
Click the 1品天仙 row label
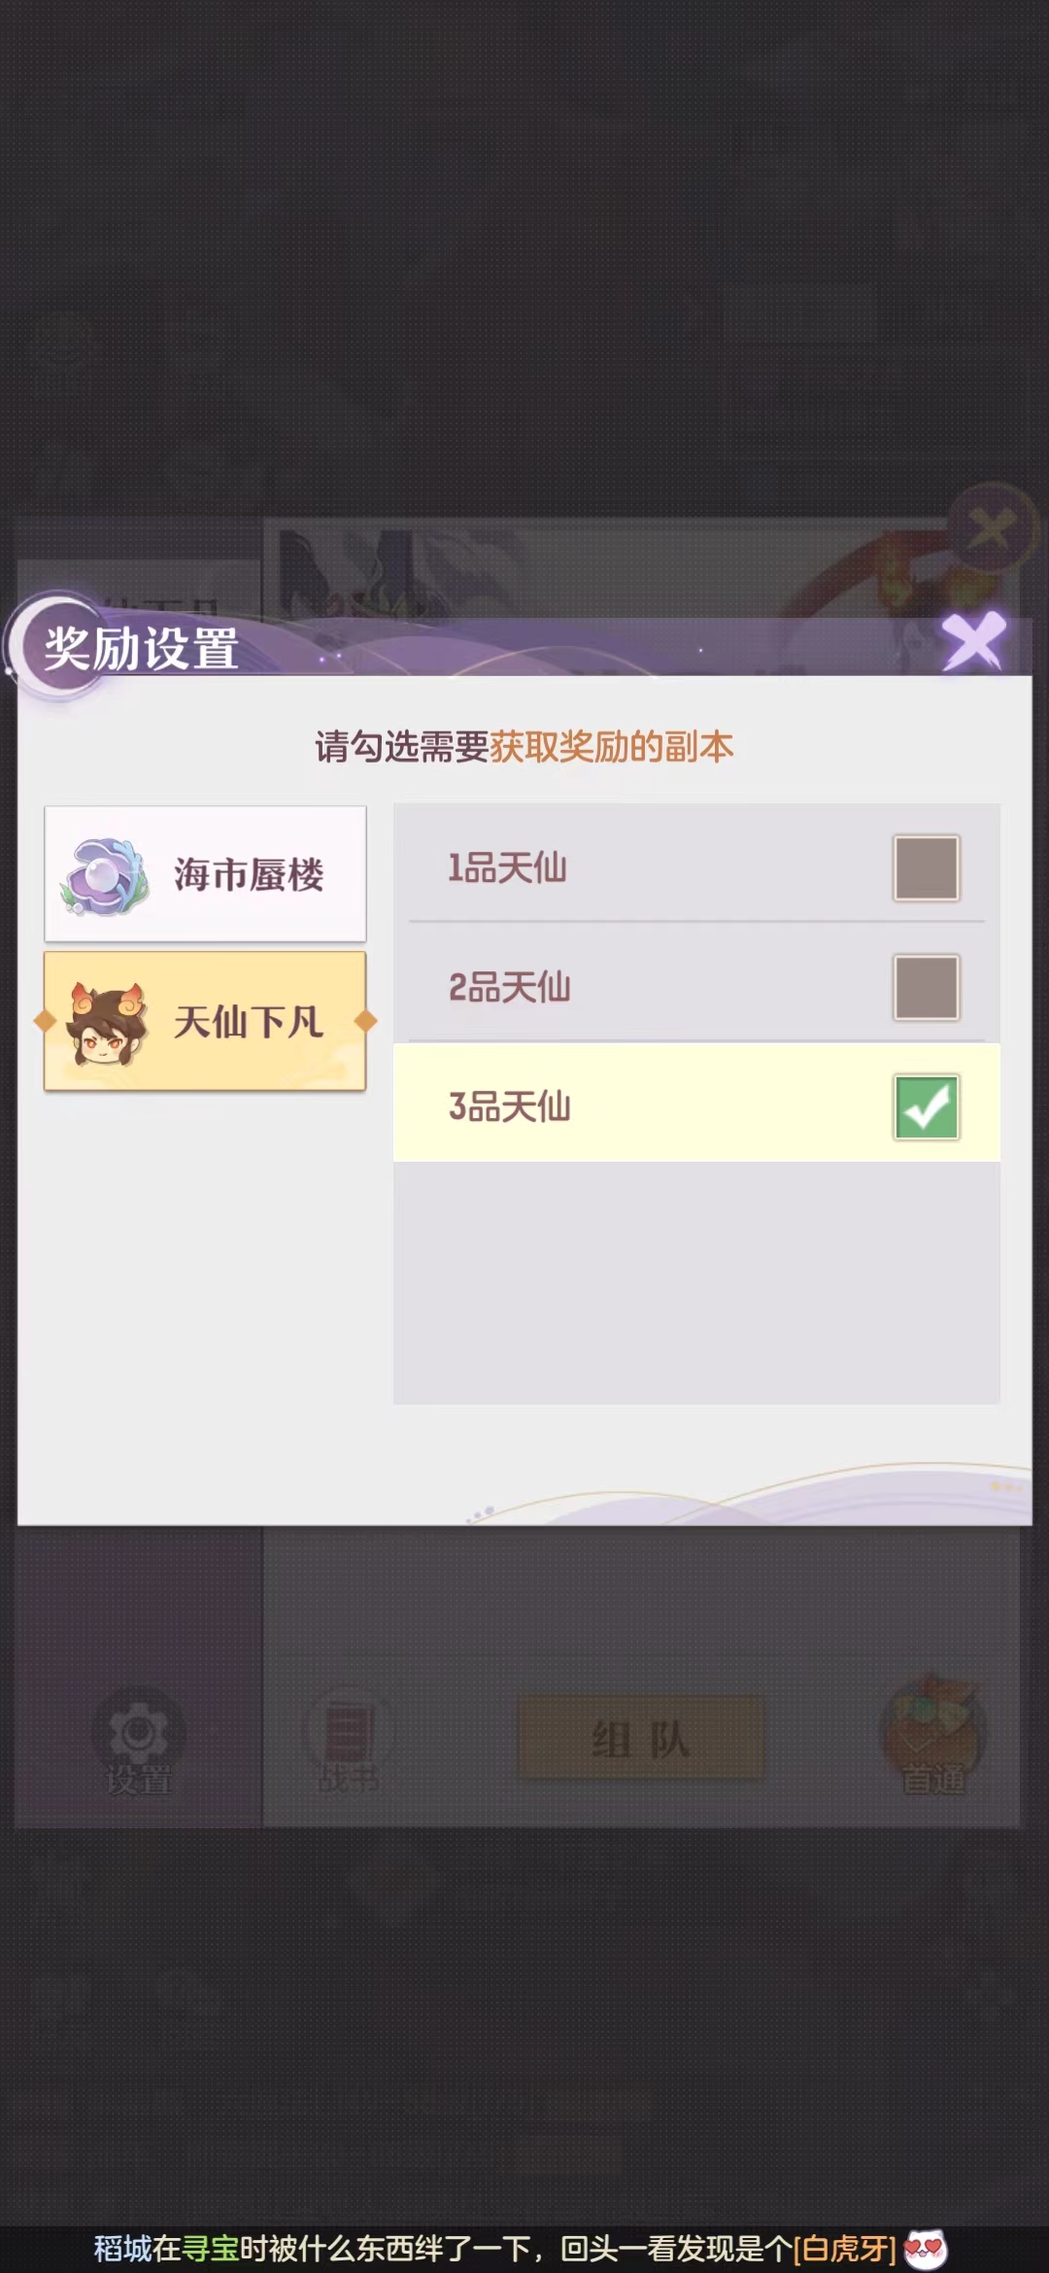pyautogui.click(x=507, y=867)
